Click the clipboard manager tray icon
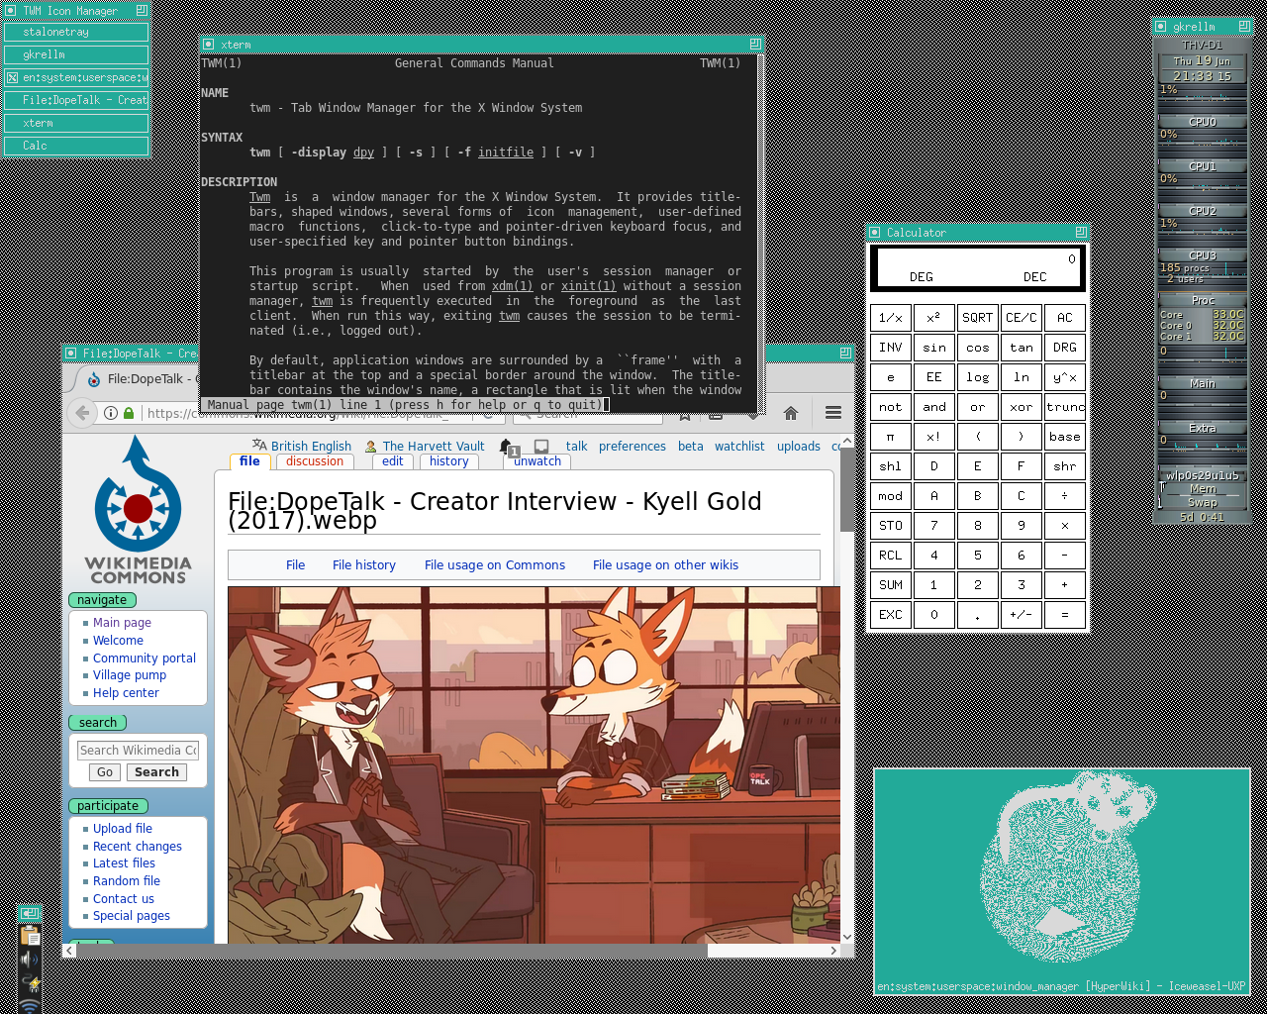The width and height of the screenshot is (1267, 1014). 31,936
